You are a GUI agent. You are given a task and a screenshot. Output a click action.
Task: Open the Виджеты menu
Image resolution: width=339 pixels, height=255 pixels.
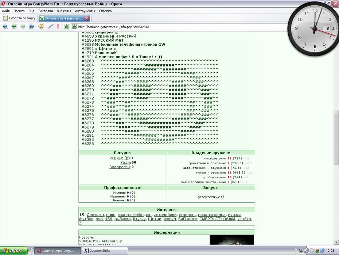(x=64, y=11)
